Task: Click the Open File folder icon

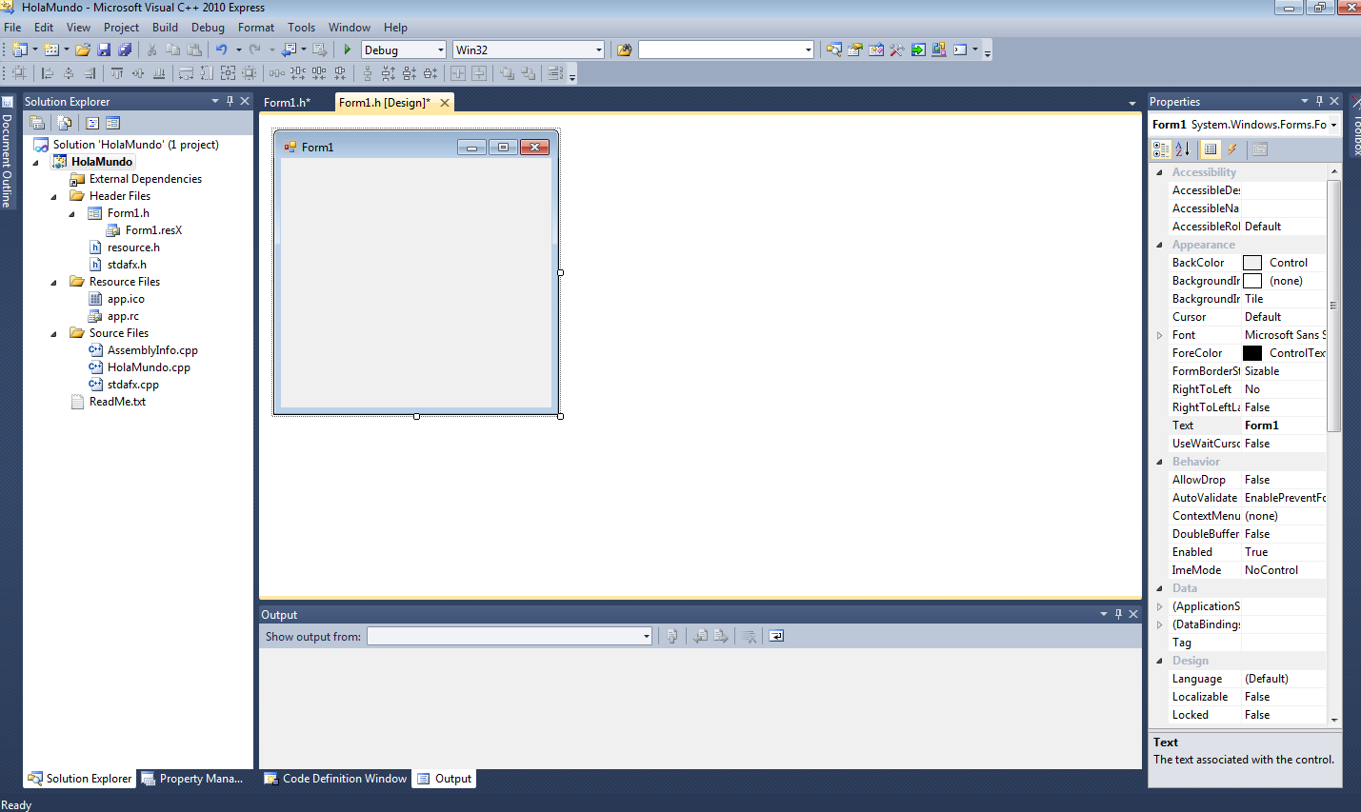Action: (x=83, y=50)
